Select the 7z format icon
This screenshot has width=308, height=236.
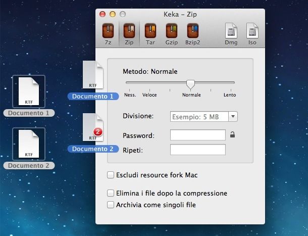(108, 31)
